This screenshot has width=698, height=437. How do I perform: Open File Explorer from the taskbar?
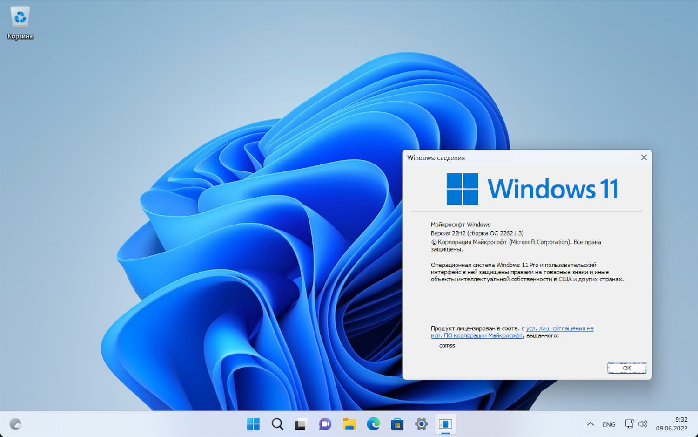[349, 424]
